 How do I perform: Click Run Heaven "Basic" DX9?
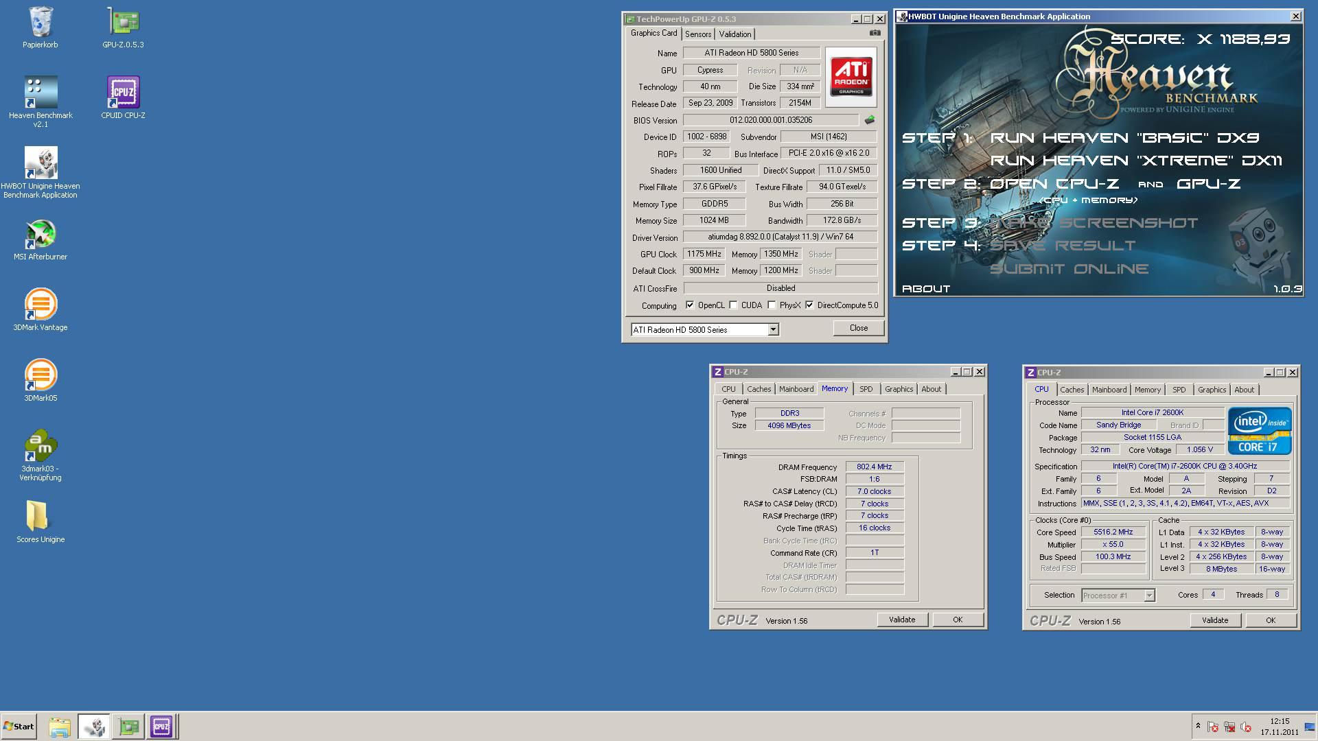[x=1124, y=138]
